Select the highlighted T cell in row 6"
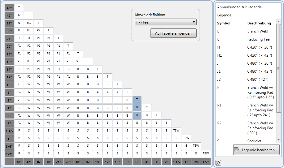284x168 pixels. tap(137, 100)
